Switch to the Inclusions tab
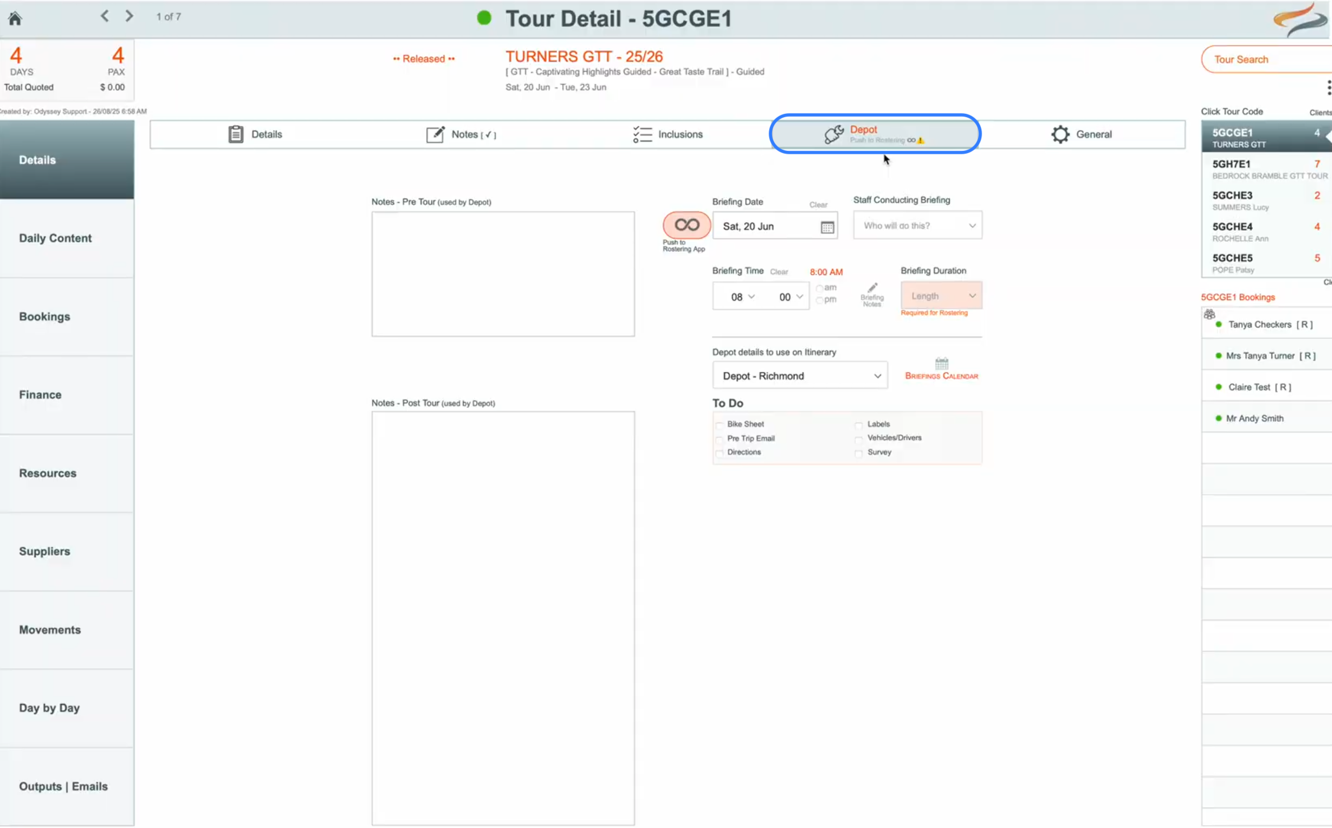This screenshot has height=828, width=1332. point(668,135)
